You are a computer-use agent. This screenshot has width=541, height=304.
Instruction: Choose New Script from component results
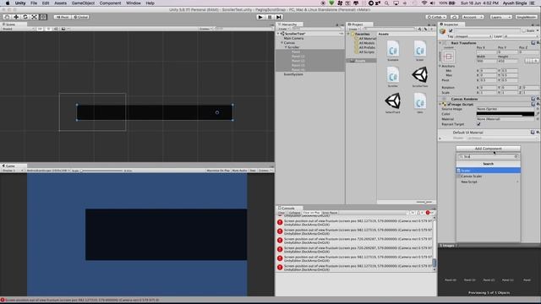click(489, 182)
